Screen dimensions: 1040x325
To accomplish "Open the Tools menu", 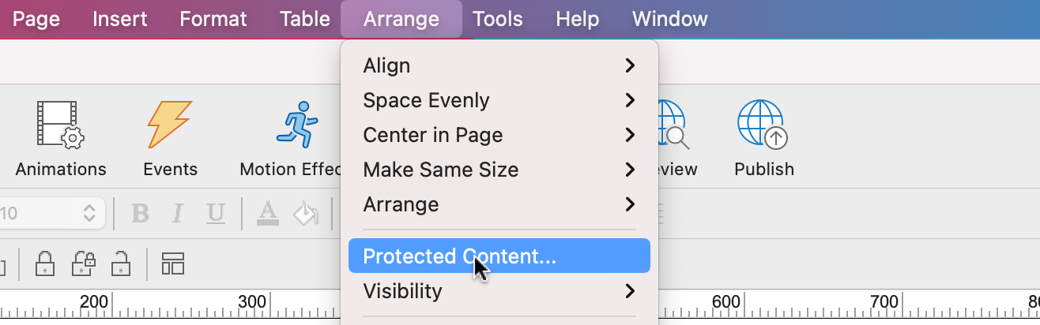I will [497, 19].
